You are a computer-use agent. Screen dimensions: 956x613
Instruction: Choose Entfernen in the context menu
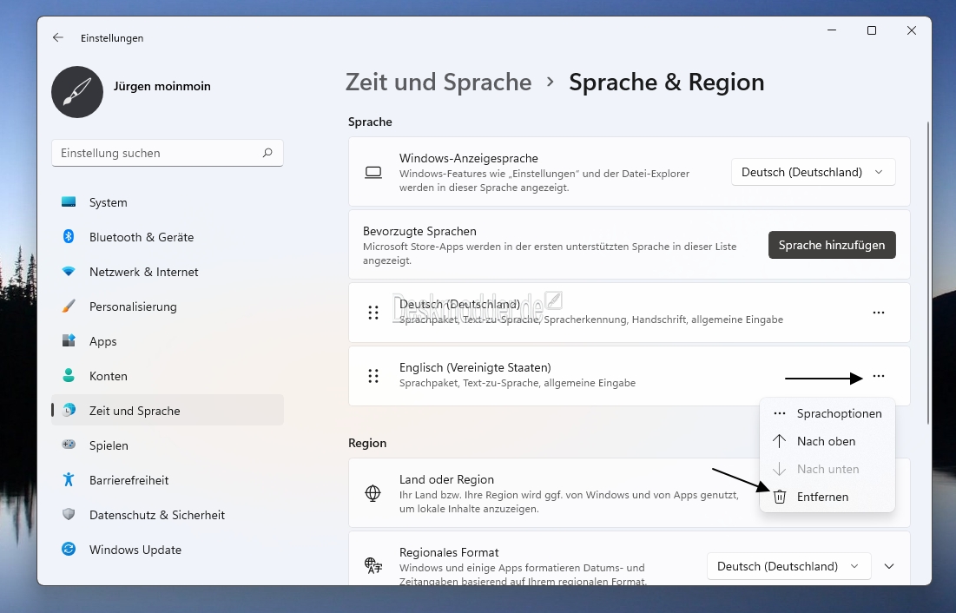point(827,498)
